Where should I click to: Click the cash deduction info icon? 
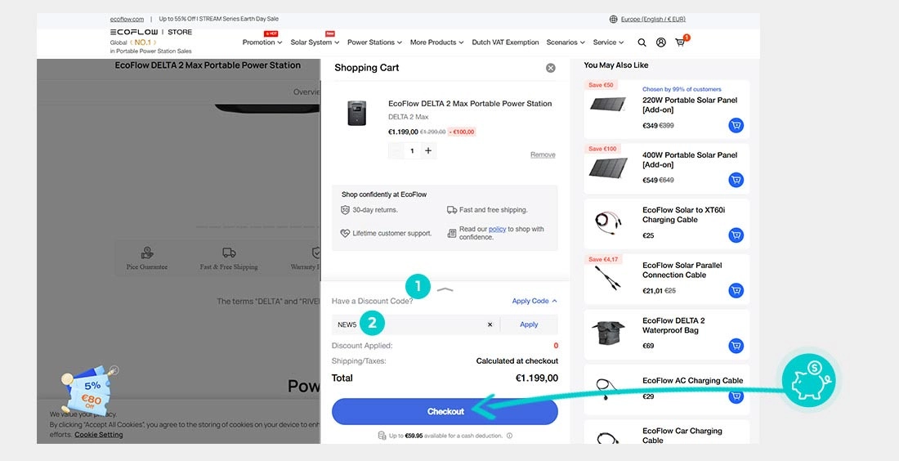[x=509, y=436]
